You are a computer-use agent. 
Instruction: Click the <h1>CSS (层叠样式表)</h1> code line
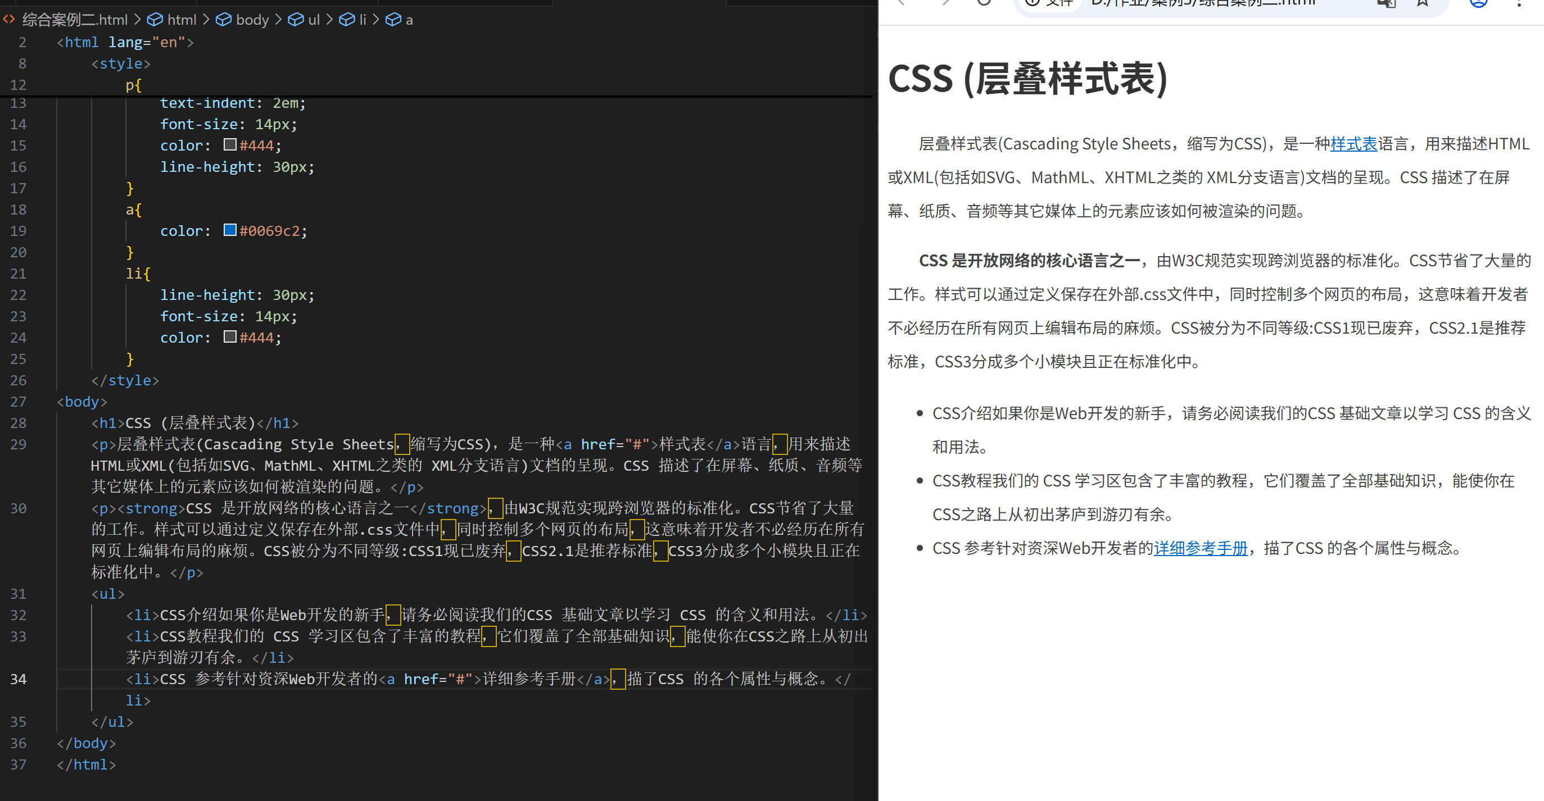[x=195, y=423]
